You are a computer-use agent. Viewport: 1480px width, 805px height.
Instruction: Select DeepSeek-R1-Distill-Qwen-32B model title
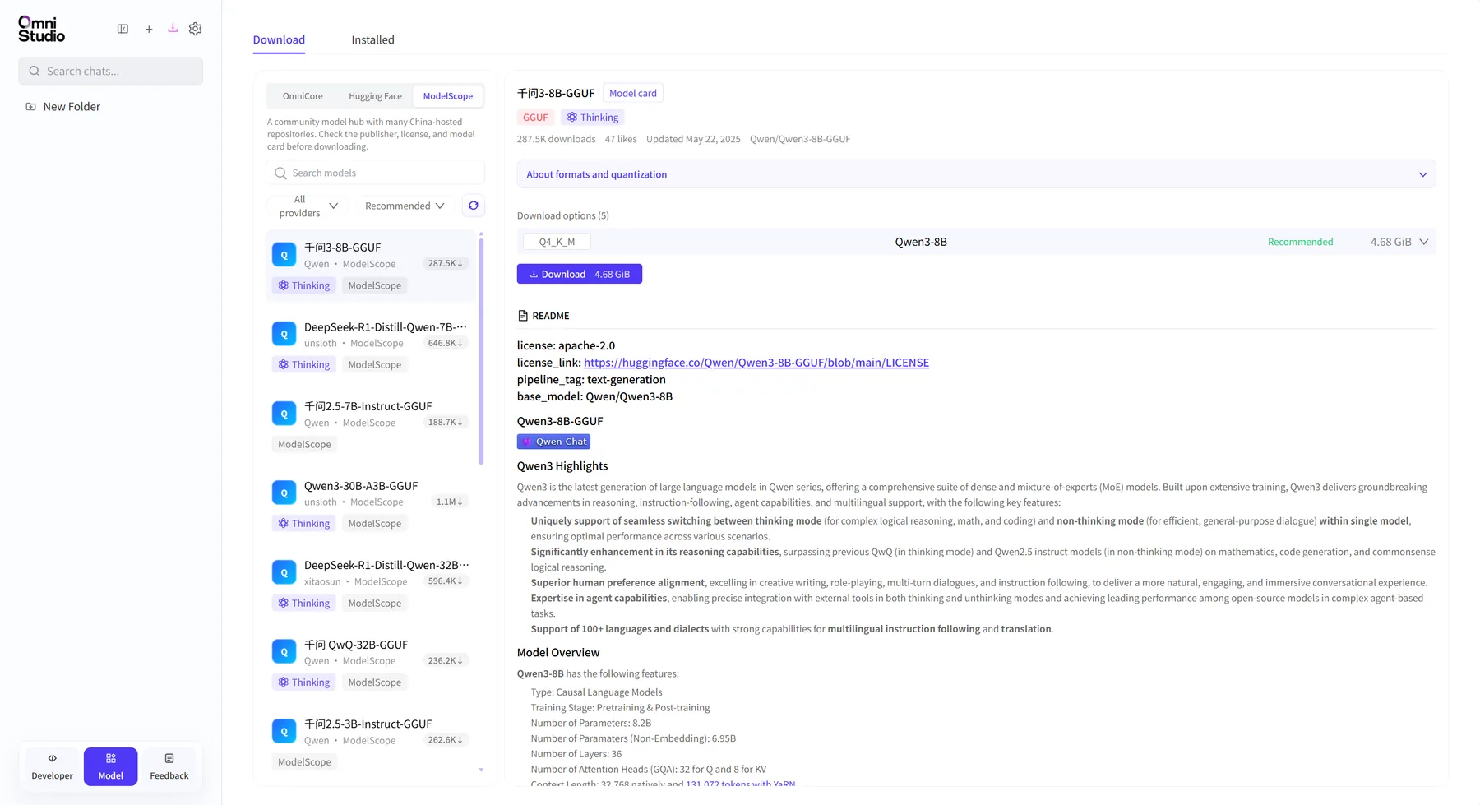(386, 565)
